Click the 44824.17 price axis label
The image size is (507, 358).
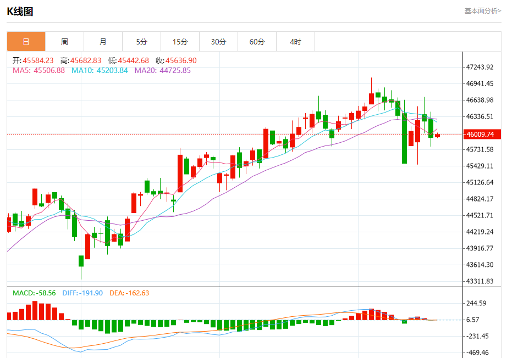[480, 199]
